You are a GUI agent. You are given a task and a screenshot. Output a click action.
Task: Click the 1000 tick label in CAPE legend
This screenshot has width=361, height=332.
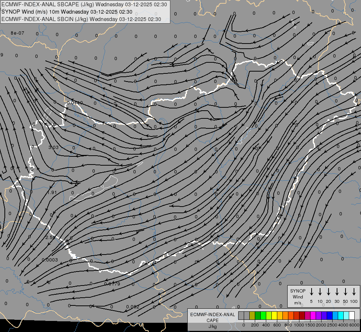pos(299,325)
